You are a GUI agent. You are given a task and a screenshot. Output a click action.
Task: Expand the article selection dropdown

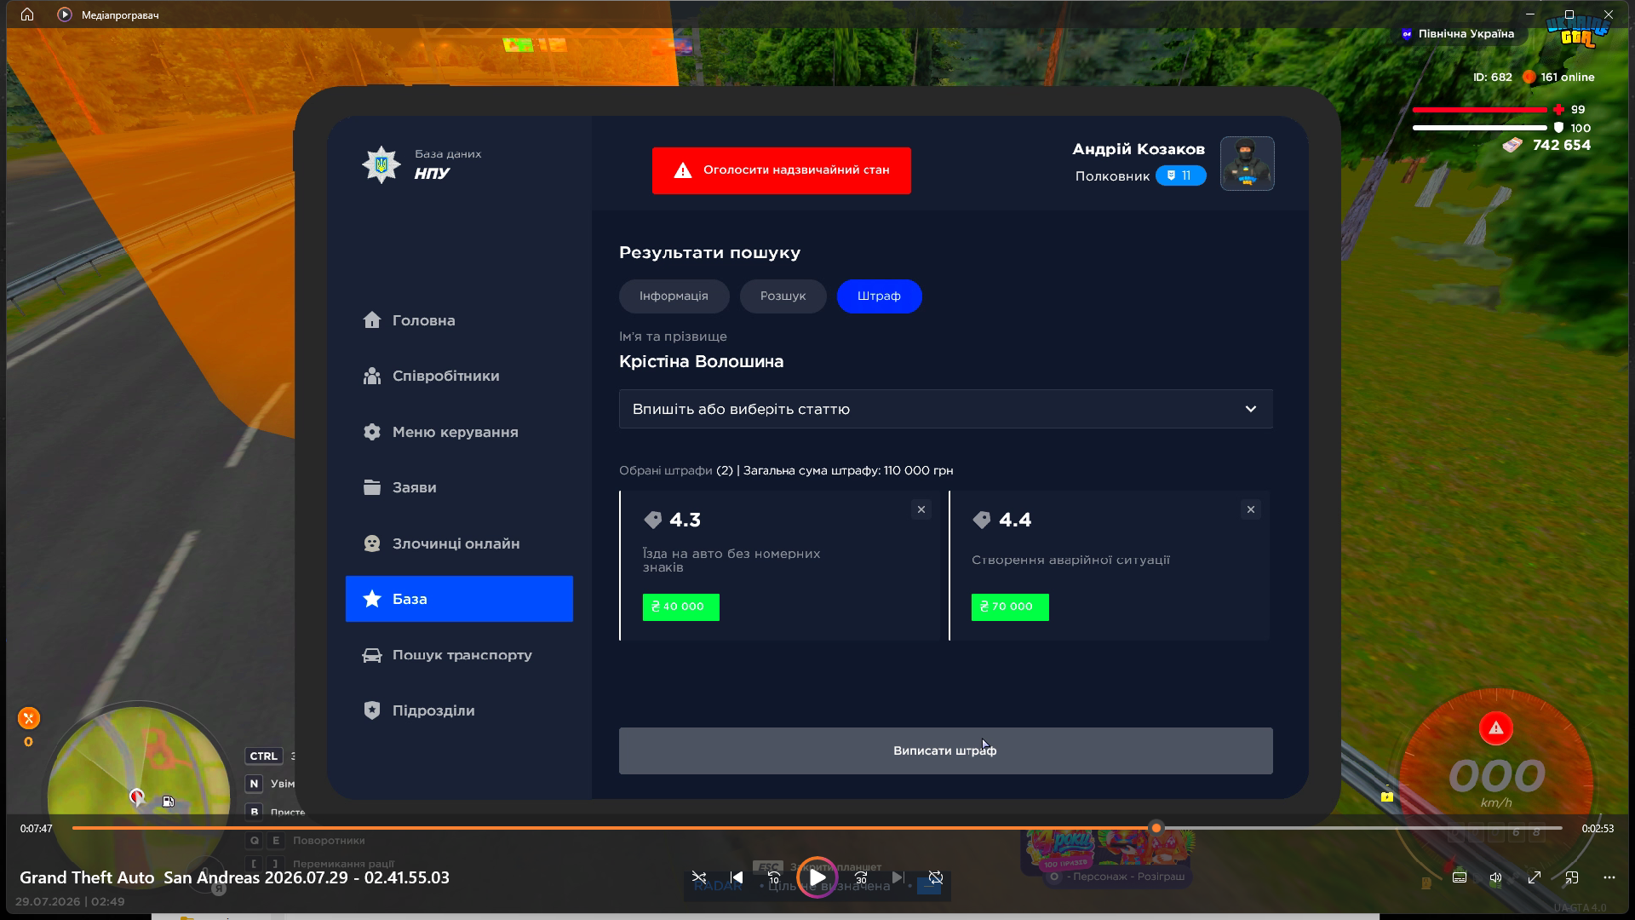click(945, 409)
